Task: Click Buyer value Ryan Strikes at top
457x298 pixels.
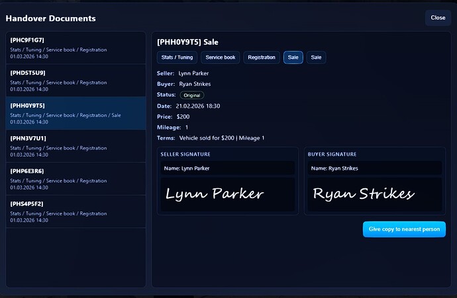Action: [x=195, y=84]
